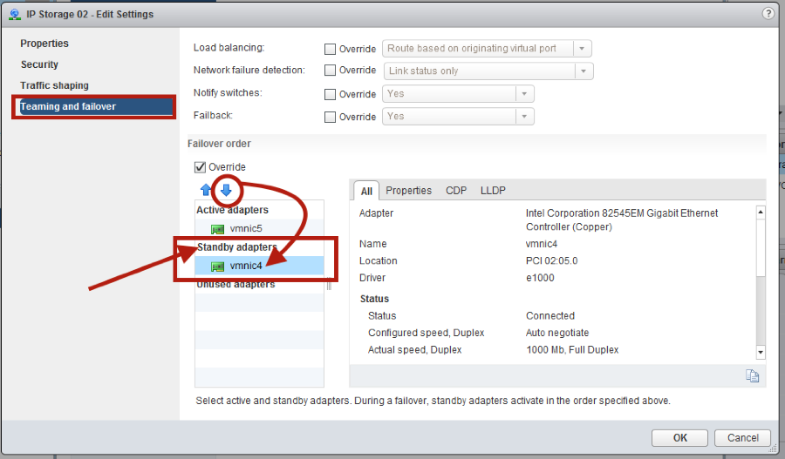Click adapter details scrollbar down arrow
The image size is (785, 459).
coord(760,352)
